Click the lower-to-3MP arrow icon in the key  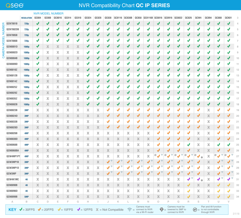tap(162, 209)
